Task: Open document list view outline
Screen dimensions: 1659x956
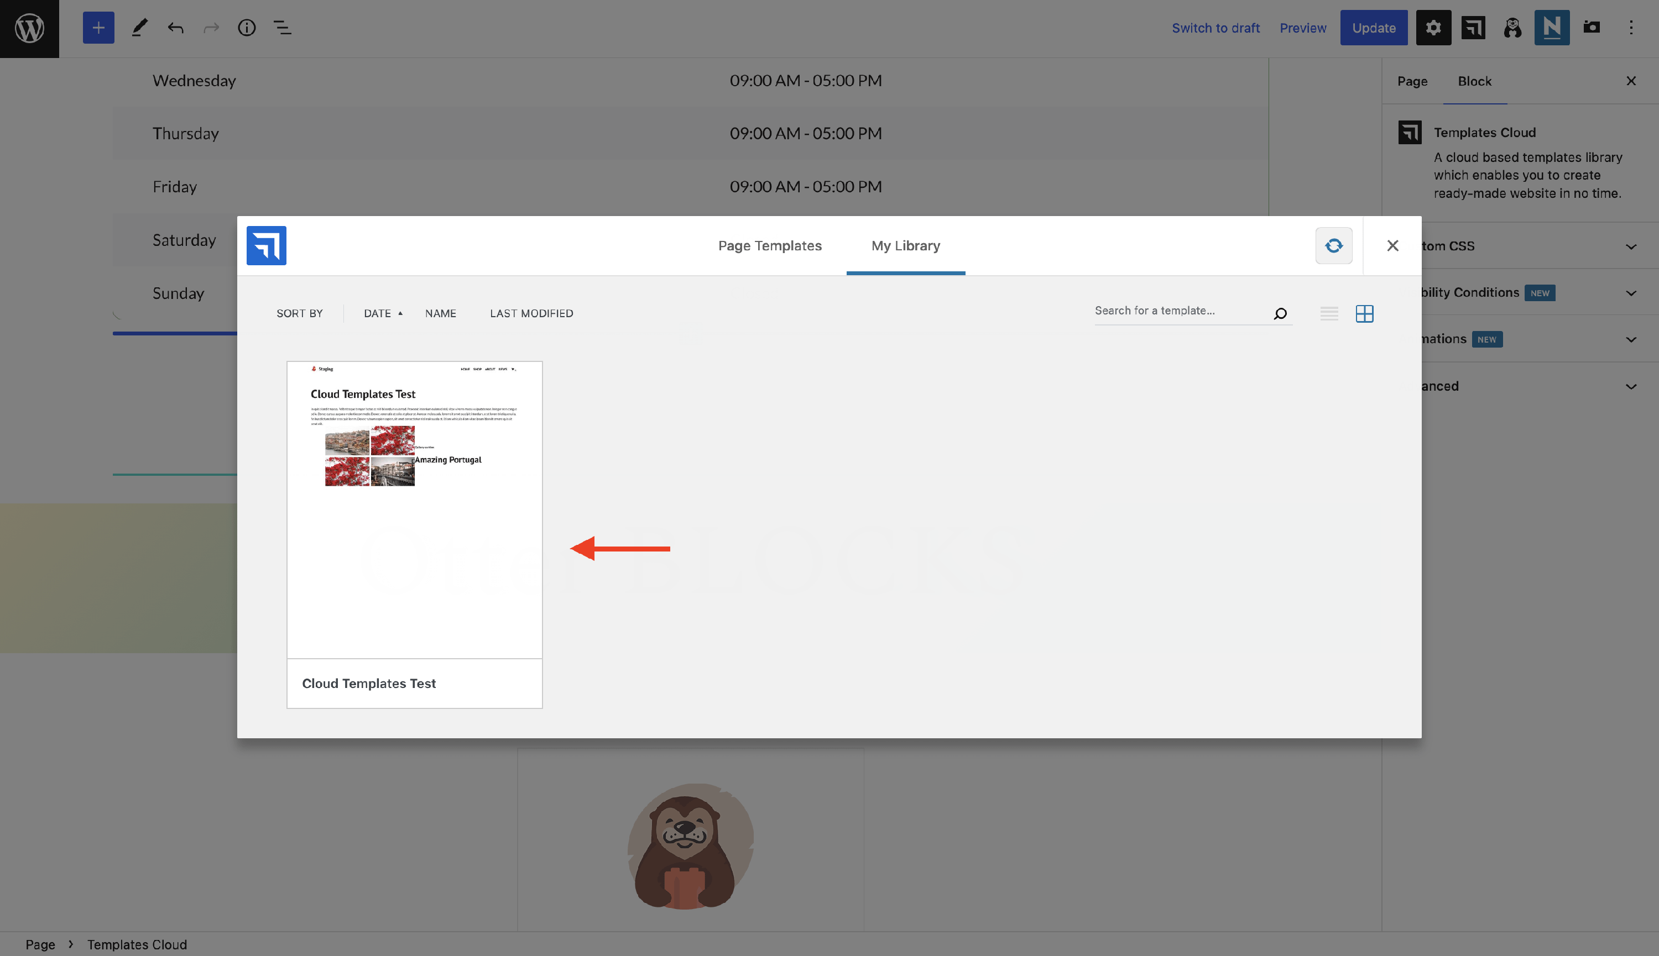Action: [x=283, y=28]
